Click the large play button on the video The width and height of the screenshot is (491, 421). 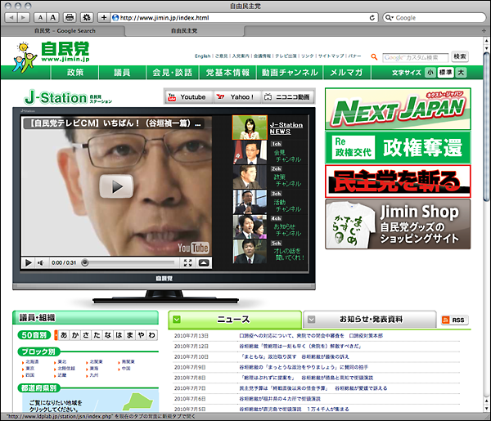click(x=116, y=186)
